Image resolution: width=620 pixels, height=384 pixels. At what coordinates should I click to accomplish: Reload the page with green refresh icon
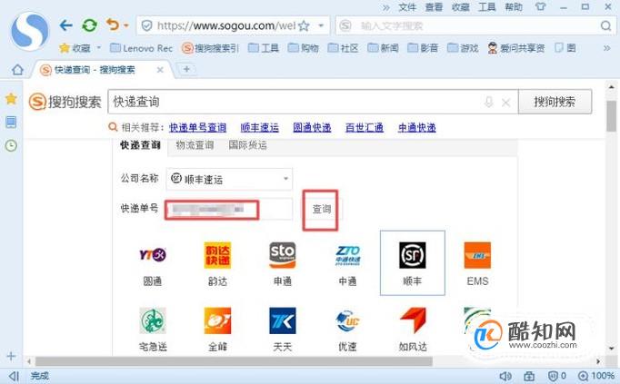click(x=89, y=25)
